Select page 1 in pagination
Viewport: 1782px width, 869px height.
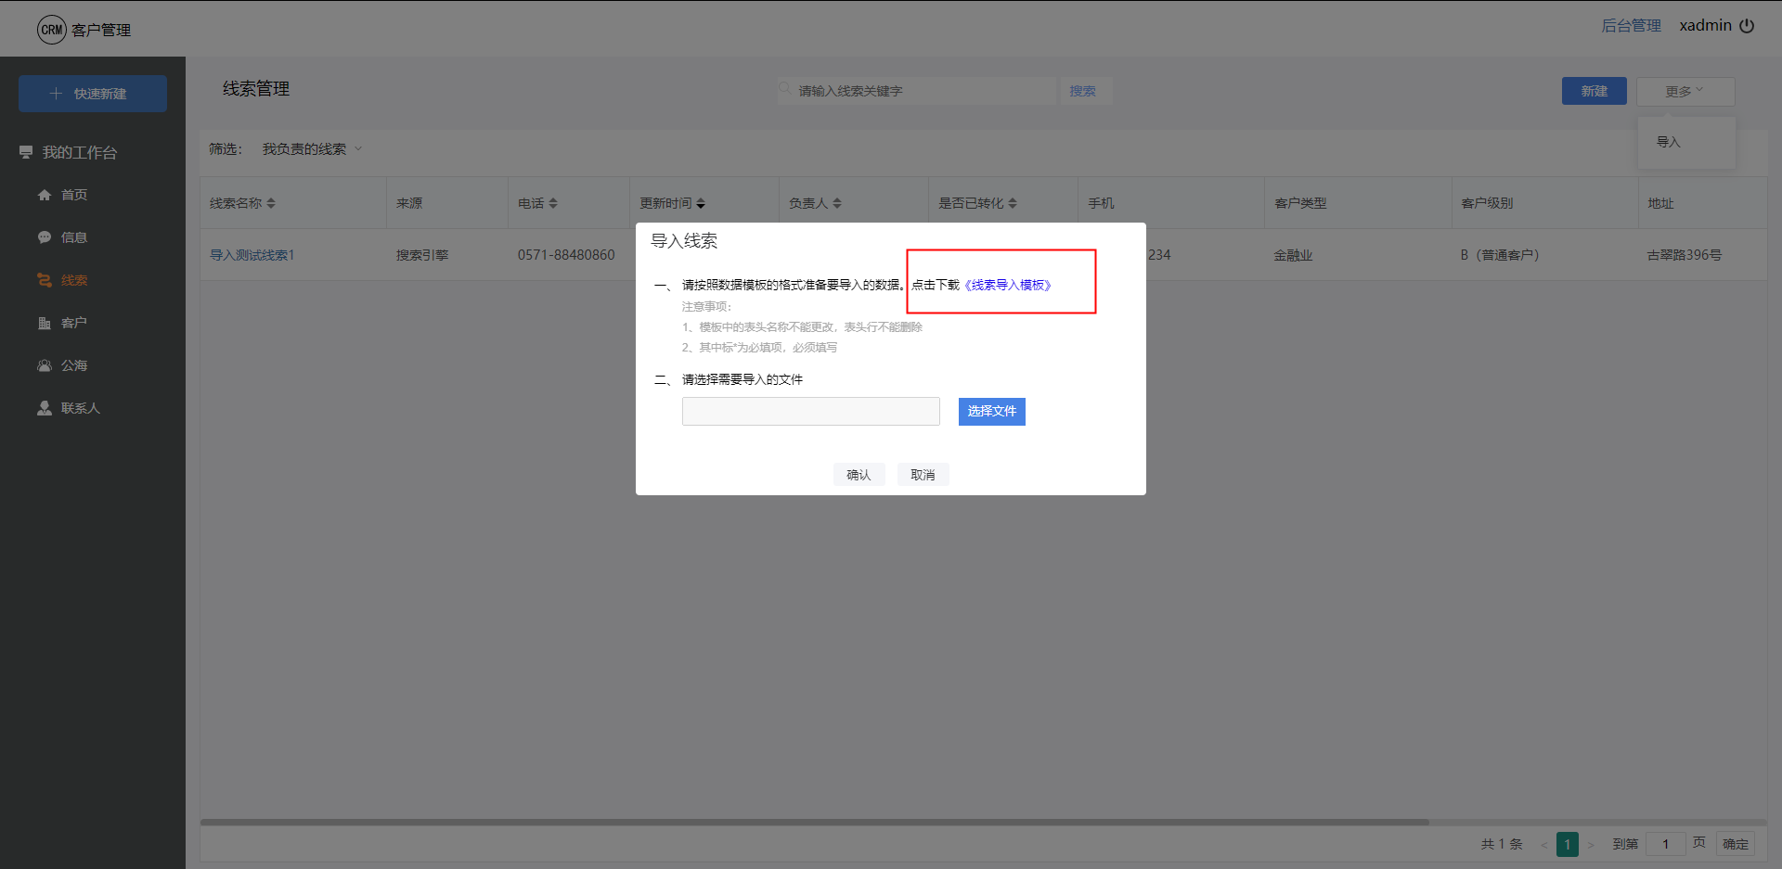(1568, 844)
